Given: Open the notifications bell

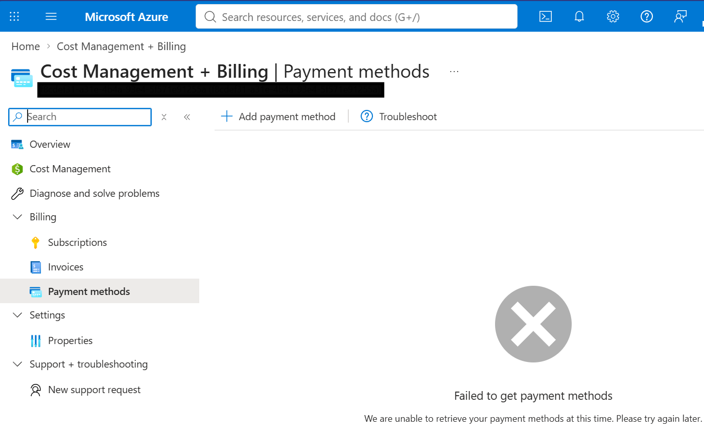Looking at the screenshot, I should coord(579,16).
